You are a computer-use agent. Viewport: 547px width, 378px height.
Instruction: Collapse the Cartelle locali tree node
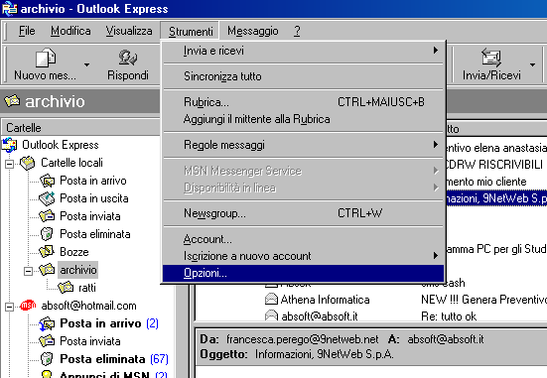click(10, 164)
